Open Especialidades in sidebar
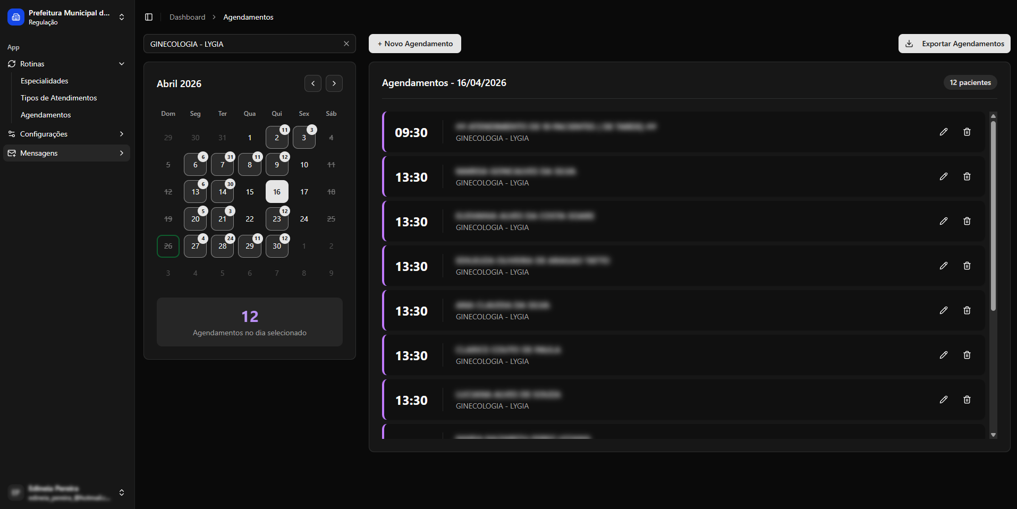The image size is (1017, 509). coord(45,81)
